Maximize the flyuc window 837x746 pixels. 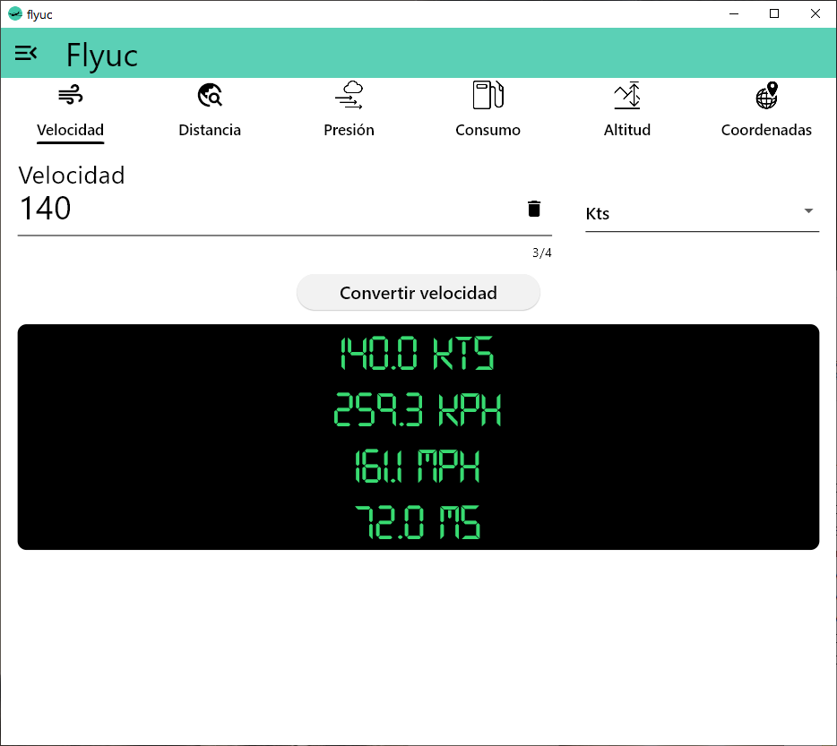pyautogui.click(x=774, y=13)
